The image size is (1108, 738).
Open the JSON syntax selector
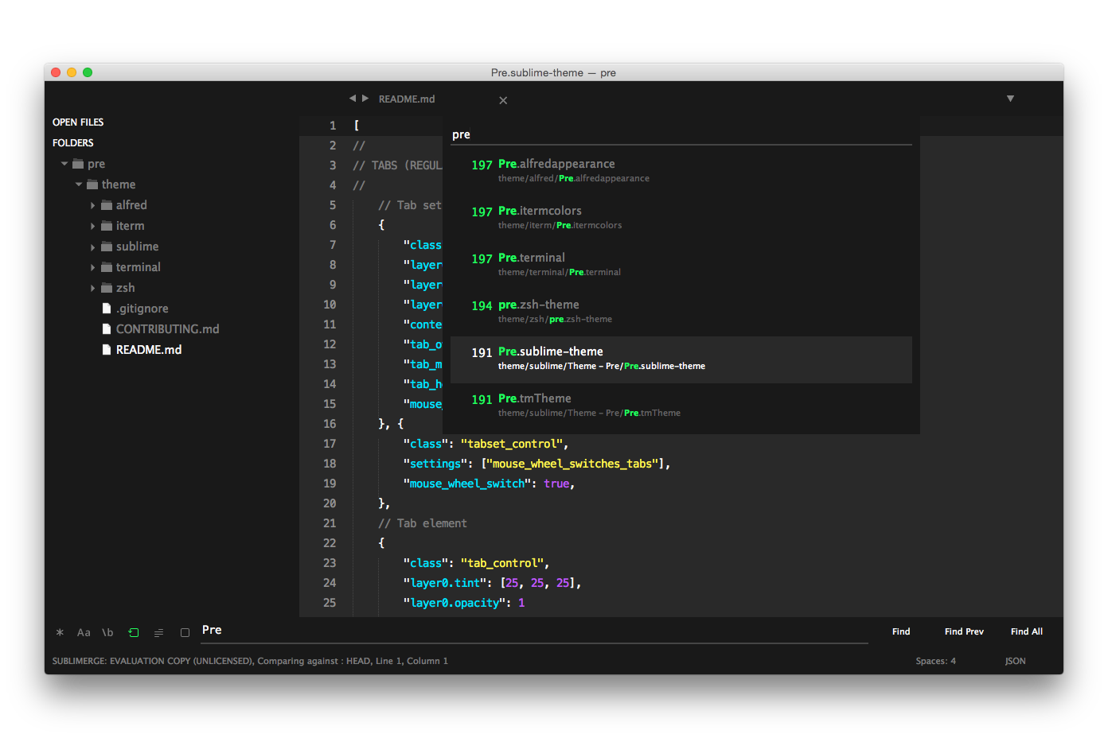pos(1015,661)
